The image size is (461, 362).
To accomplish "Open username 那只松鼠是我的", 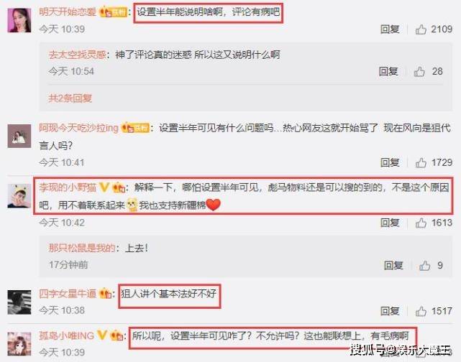I will tap(81, 248).
